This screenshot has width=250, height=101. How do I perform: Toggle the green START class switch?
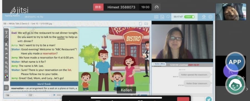tap(189, 17)
